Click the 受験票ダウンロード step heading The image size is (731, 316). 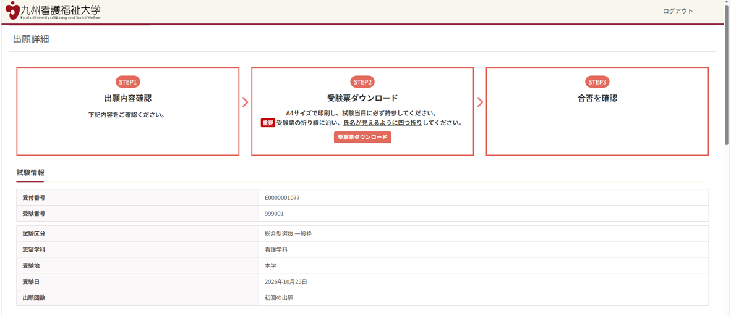click(x=362, y=98)
